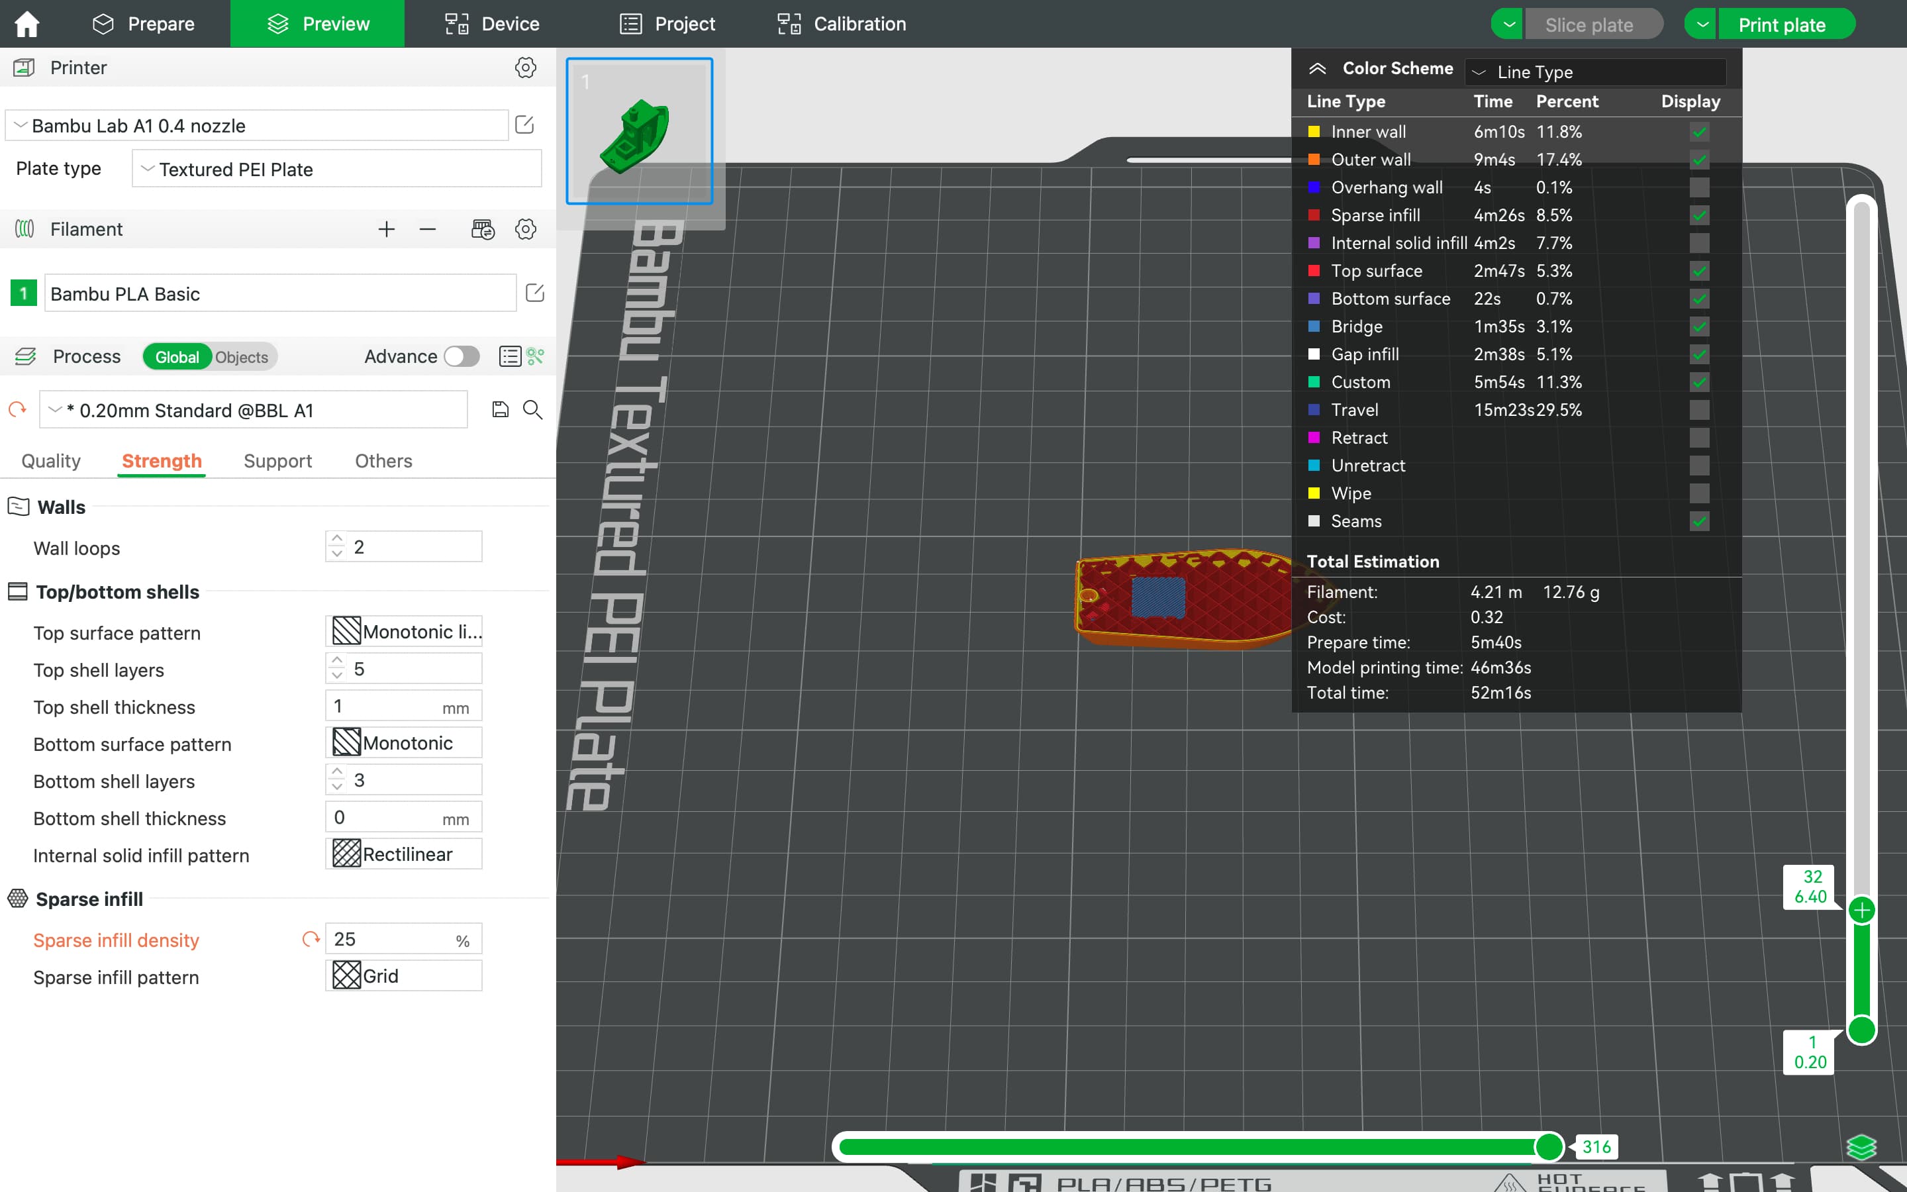1907x1192 pixels.
Task: Collapse the Color Scheme panel with chevron
Action: pos(1318,69)
